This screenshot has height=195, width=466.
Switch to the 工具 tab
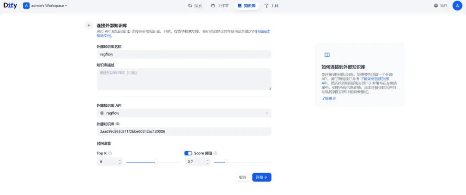(271, 6)
